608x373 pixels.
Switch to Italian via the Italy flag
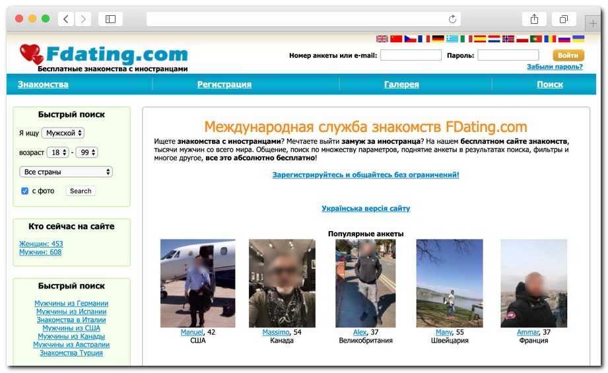(466, 39)
